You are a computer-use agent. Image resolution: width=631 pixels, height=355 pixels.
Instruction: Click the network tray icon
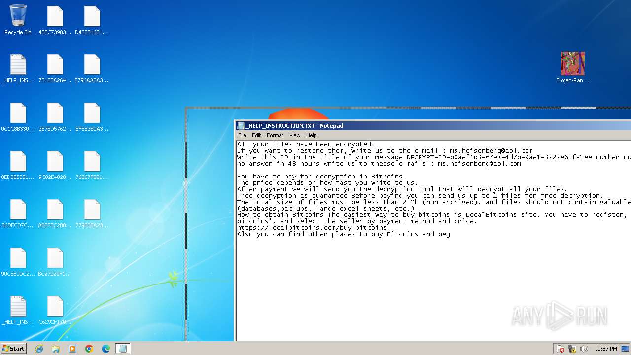[x=572, y=349]
